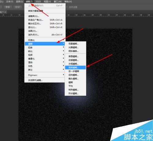
Task: Choose 平均 in the blur submenu
Action: 76,86
